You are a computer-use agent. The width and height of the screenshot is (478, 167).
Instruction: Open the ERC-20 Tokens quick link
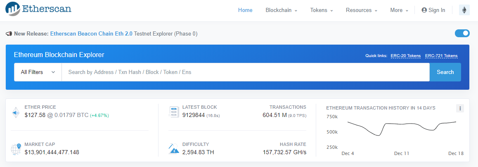(405, 56)
